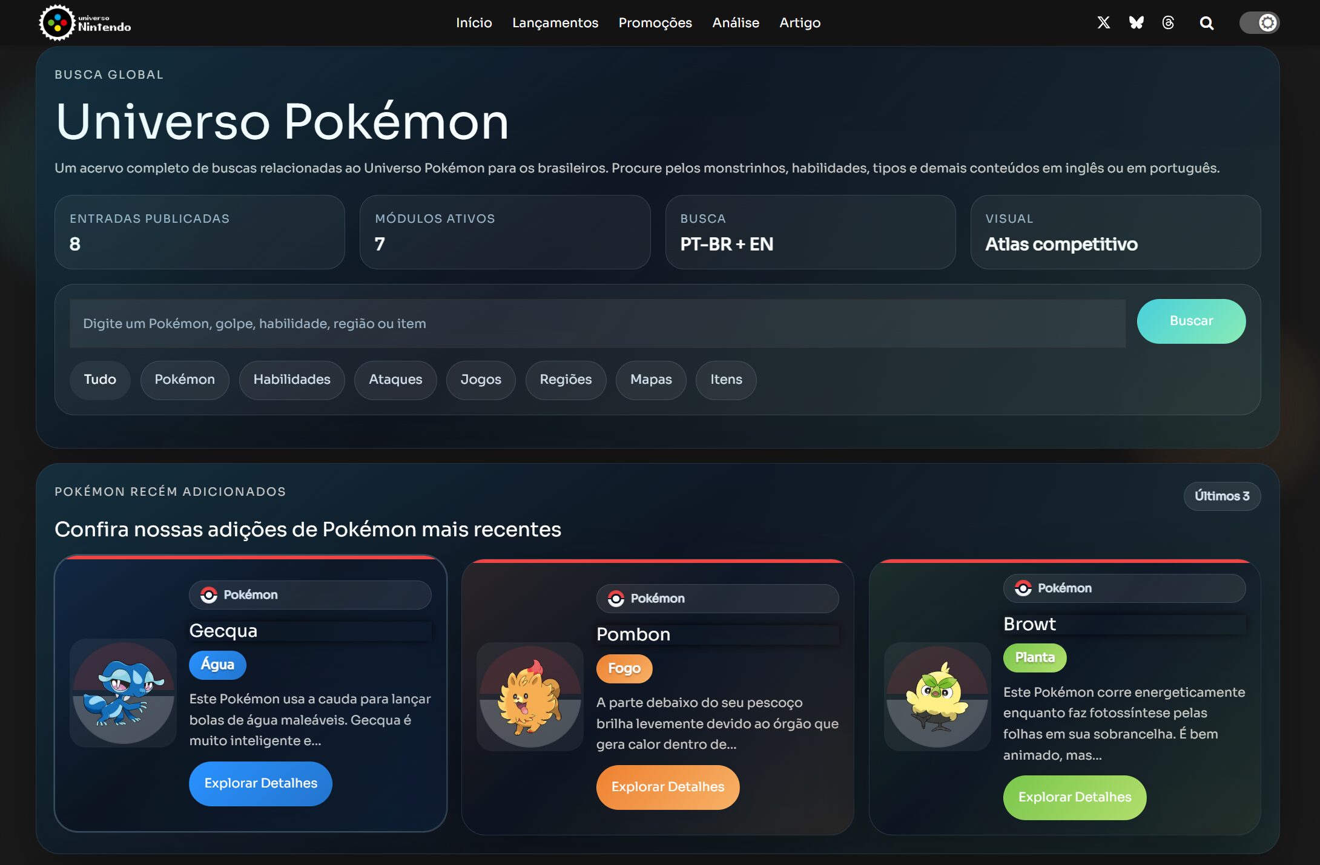The width and height of the screenshot is (1320, 865).
Task: Click the Módulos Ativos stat card
Action: (505, 232)
